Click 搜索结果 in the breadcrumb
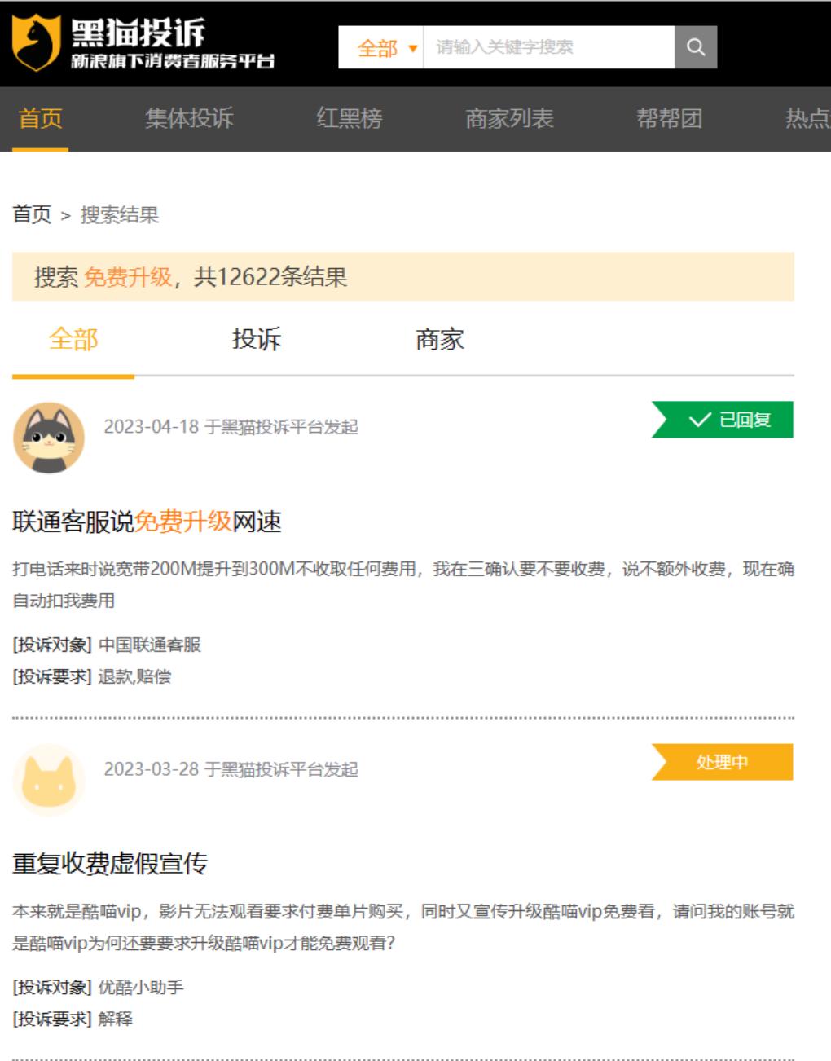This screenshot has height=1061, width=831. point(120,215)
